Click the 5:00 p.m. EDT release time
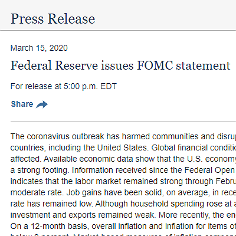The height and width of the screenshot is (236, 236). coord(90,86)
